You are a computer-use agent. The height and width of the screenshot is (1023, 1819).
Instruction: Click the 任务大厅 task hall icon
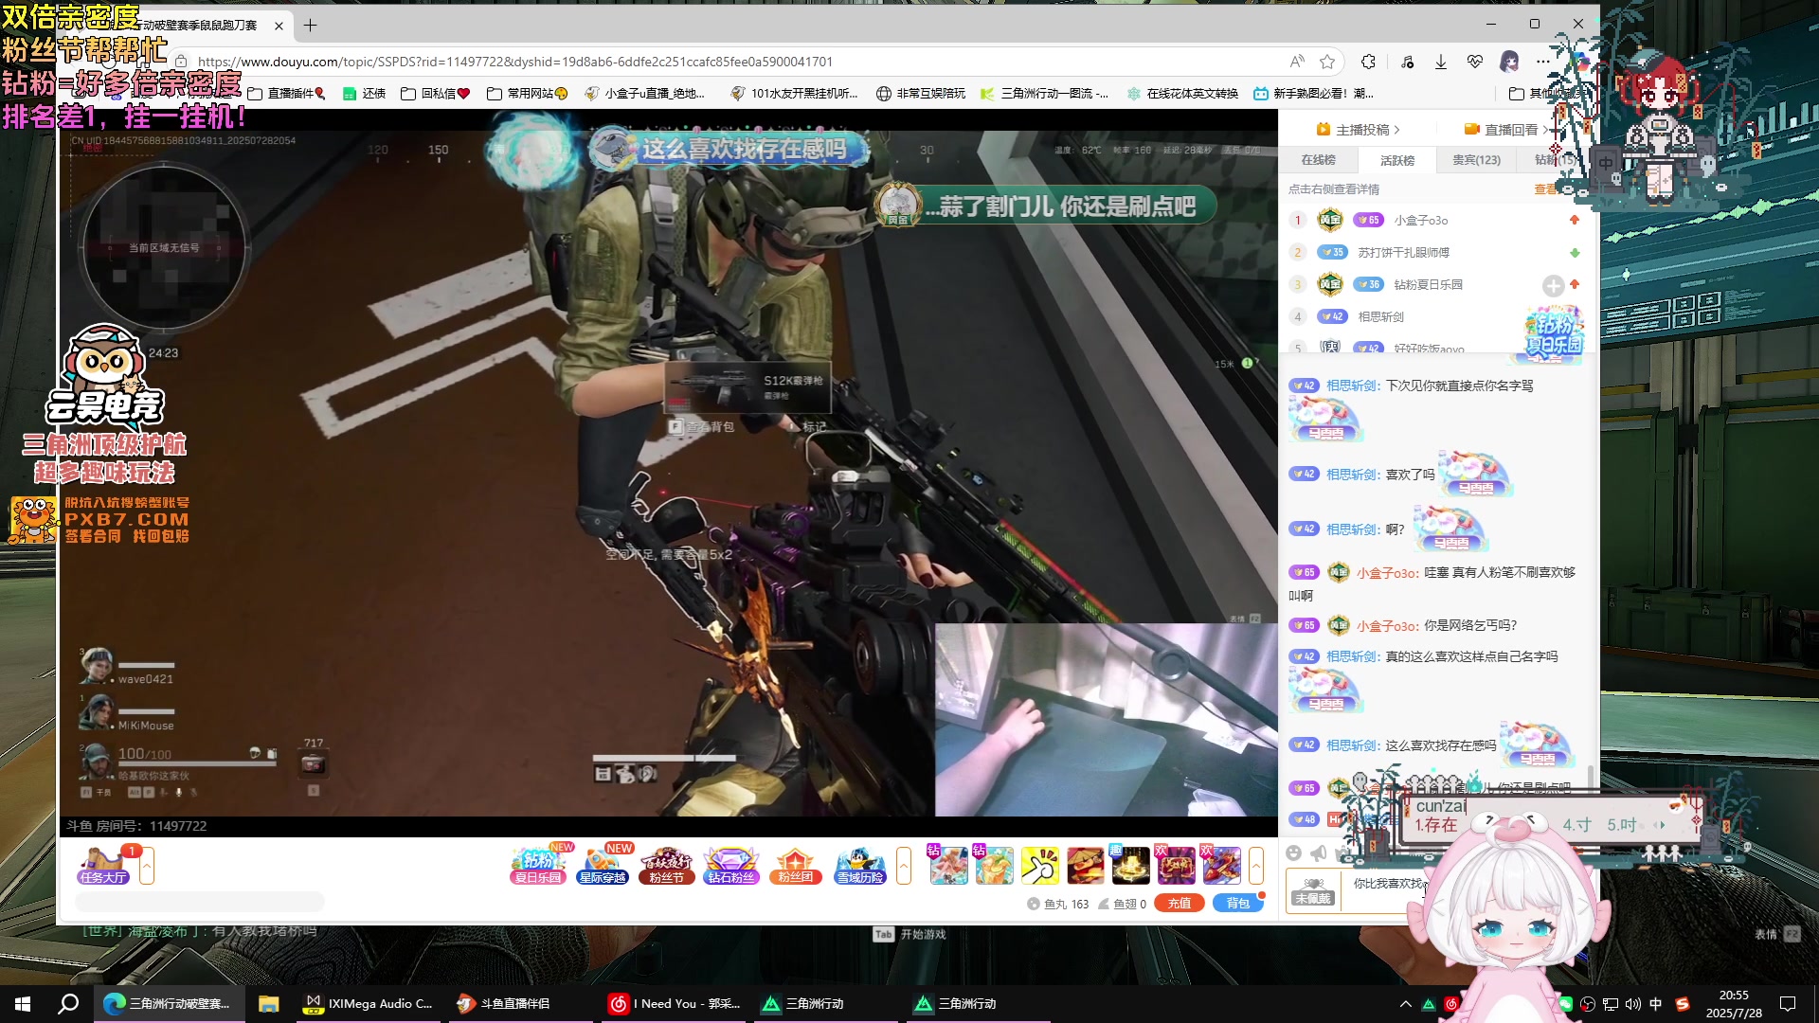coord(103,865)
